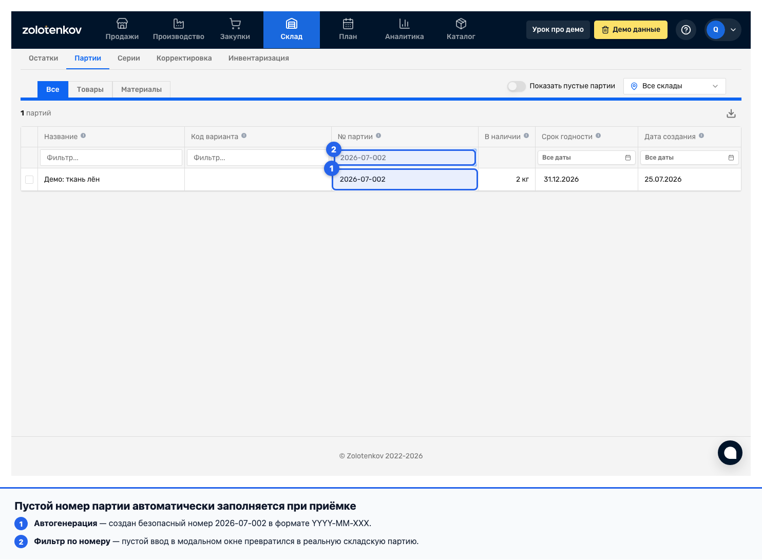Screen dimensions: 762x560
Task: Click expiry date 31.12.2026
Action: coord(561,180)
